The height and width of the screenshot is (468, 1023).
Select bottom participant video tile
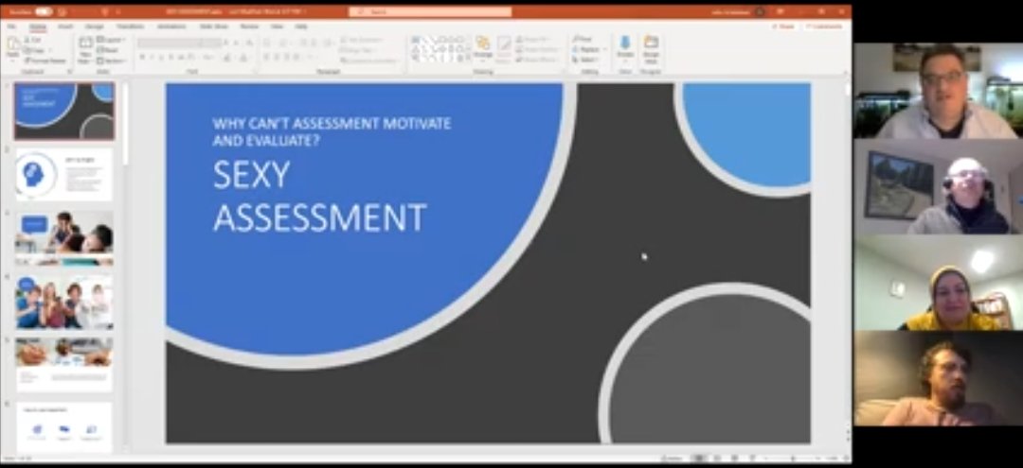tap(938, 378)
